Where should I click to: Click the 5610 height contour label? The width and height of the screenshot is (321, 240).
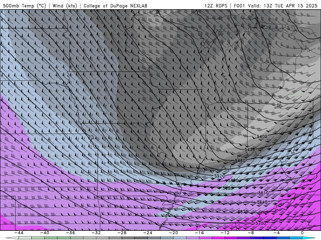click(263, 193)
